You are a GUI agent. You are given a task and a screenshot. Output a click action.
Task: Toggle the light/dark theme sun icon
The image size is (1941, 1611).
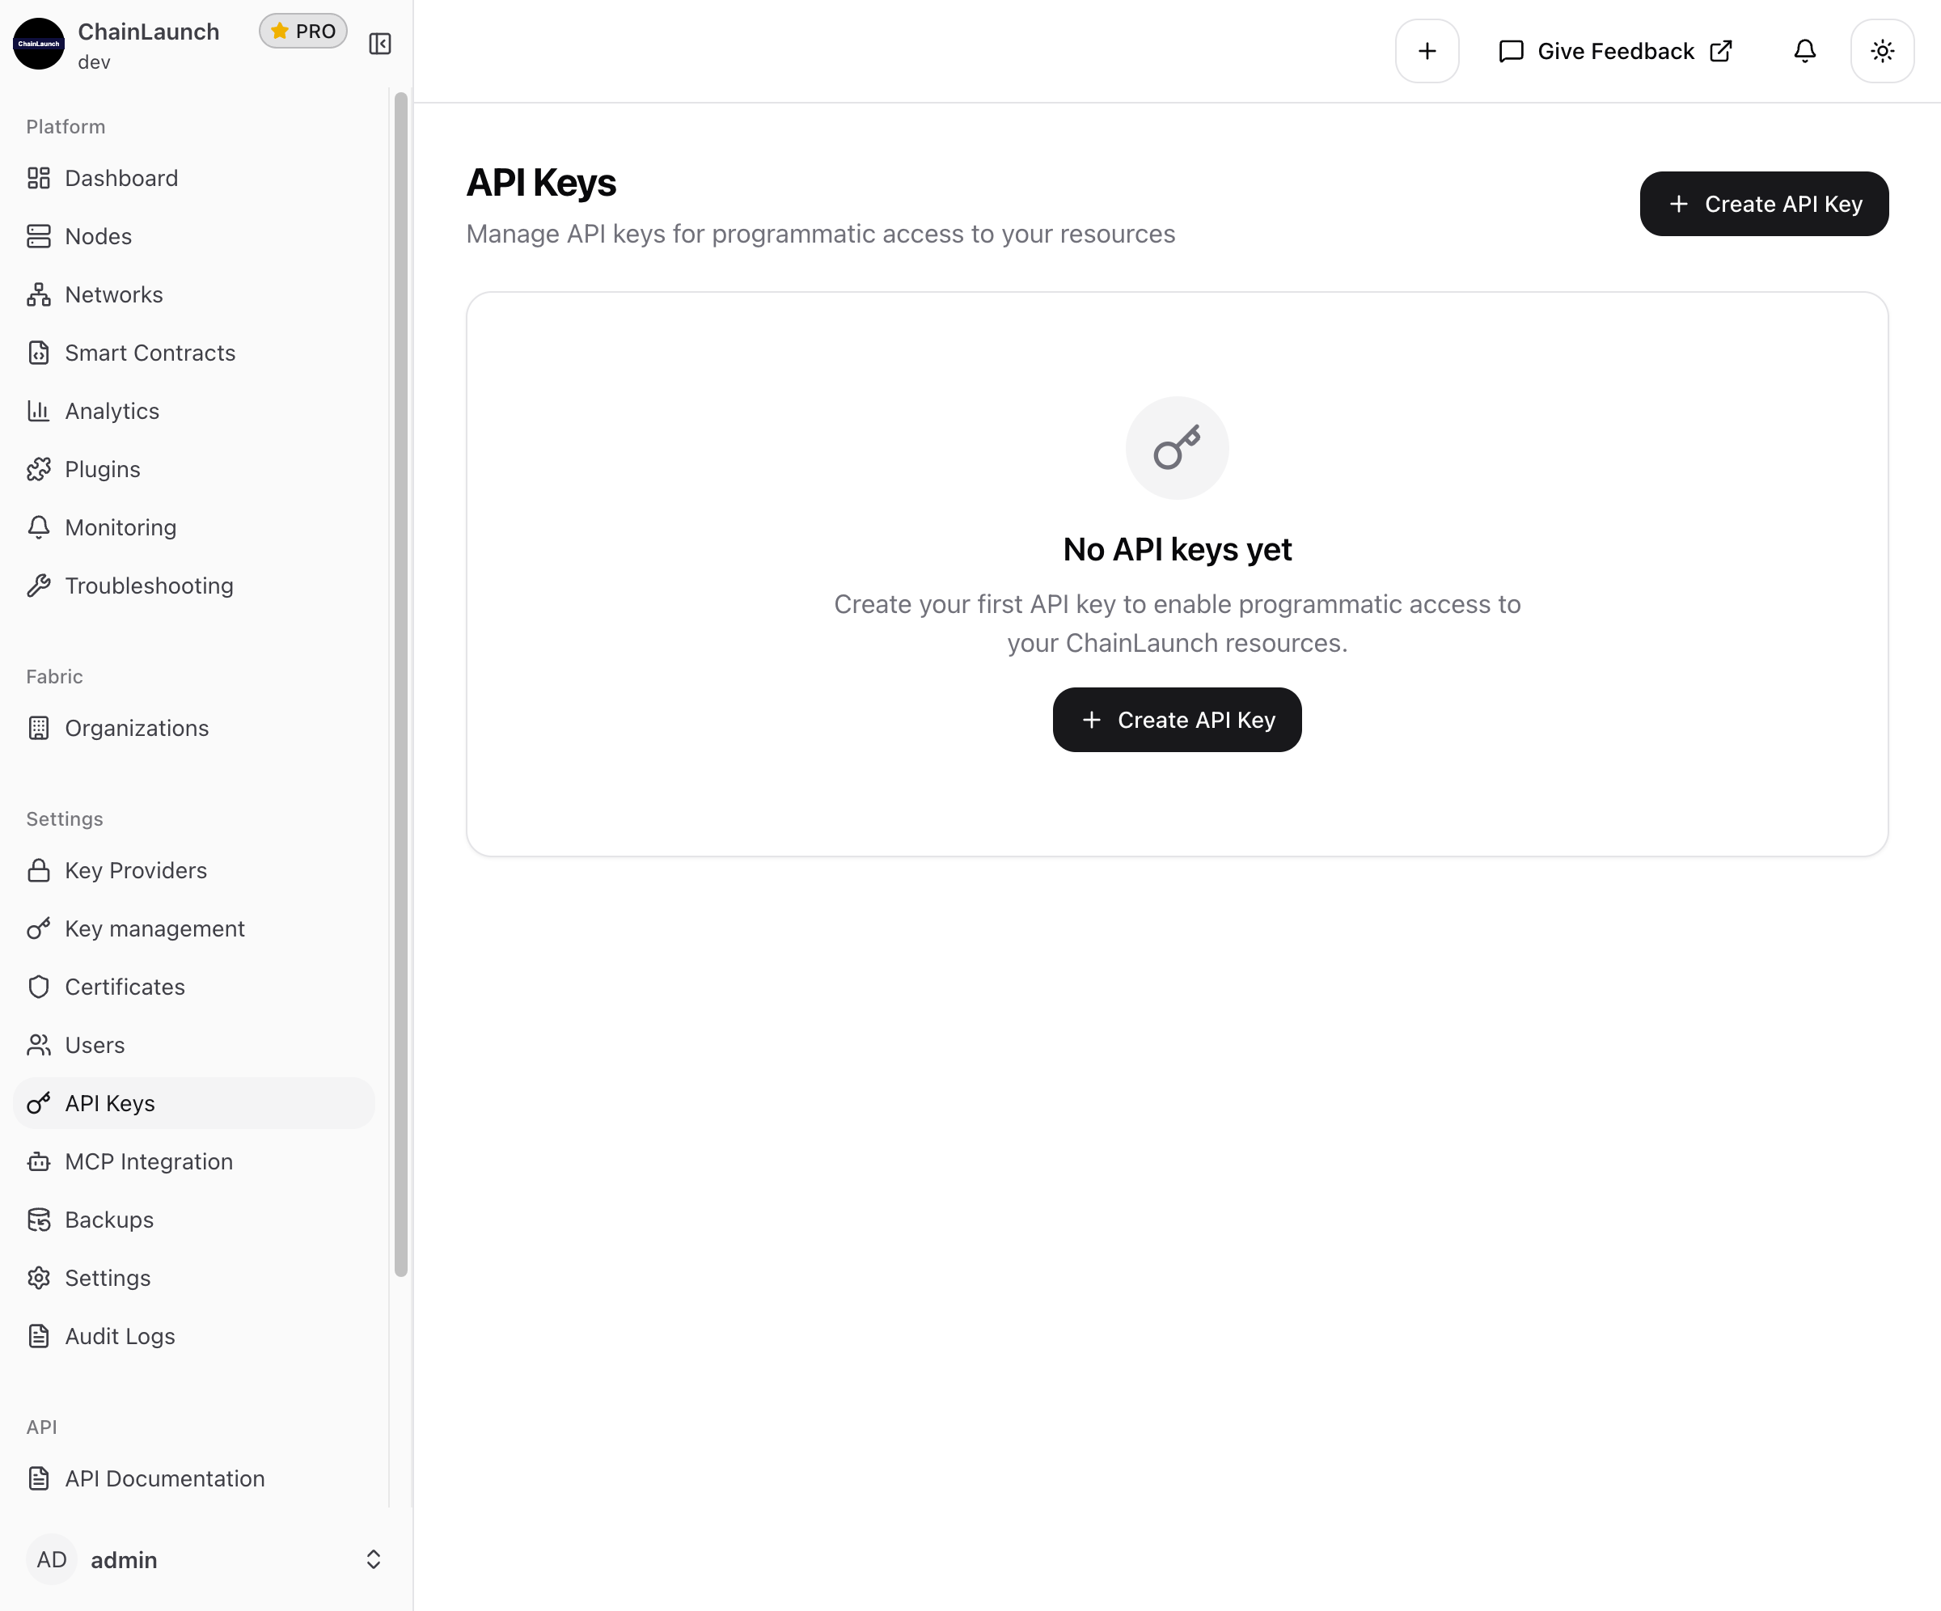[1882, 51]
